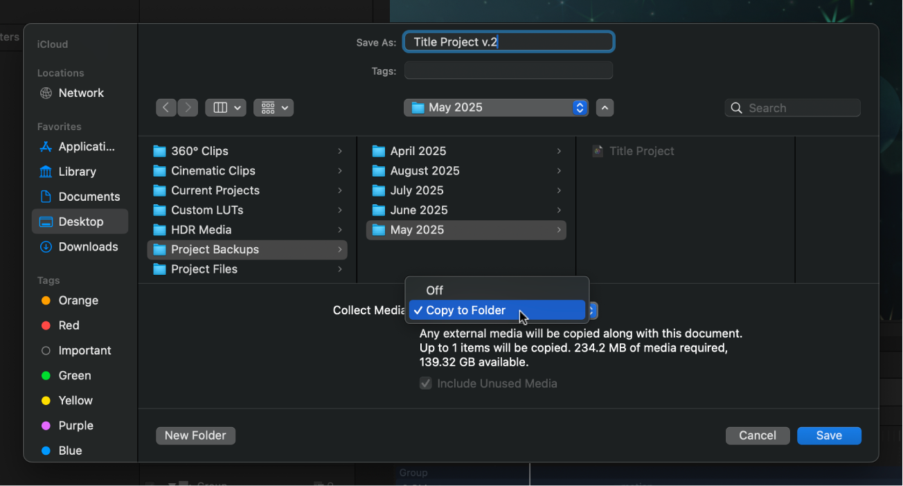
Task: Expand the April 2025 disclosure arrow
Action: (x=559, y=151)
